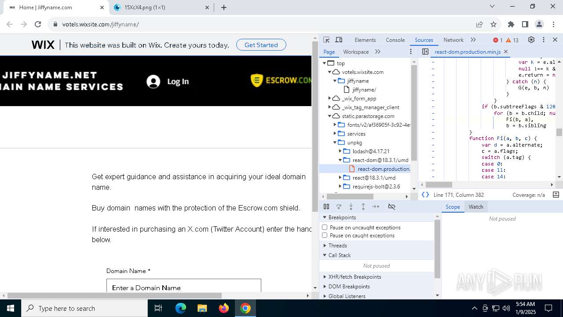Select the Page navigator tab
Screen dimensions: 563x317
pyautogui.click(x=329, y=52)
